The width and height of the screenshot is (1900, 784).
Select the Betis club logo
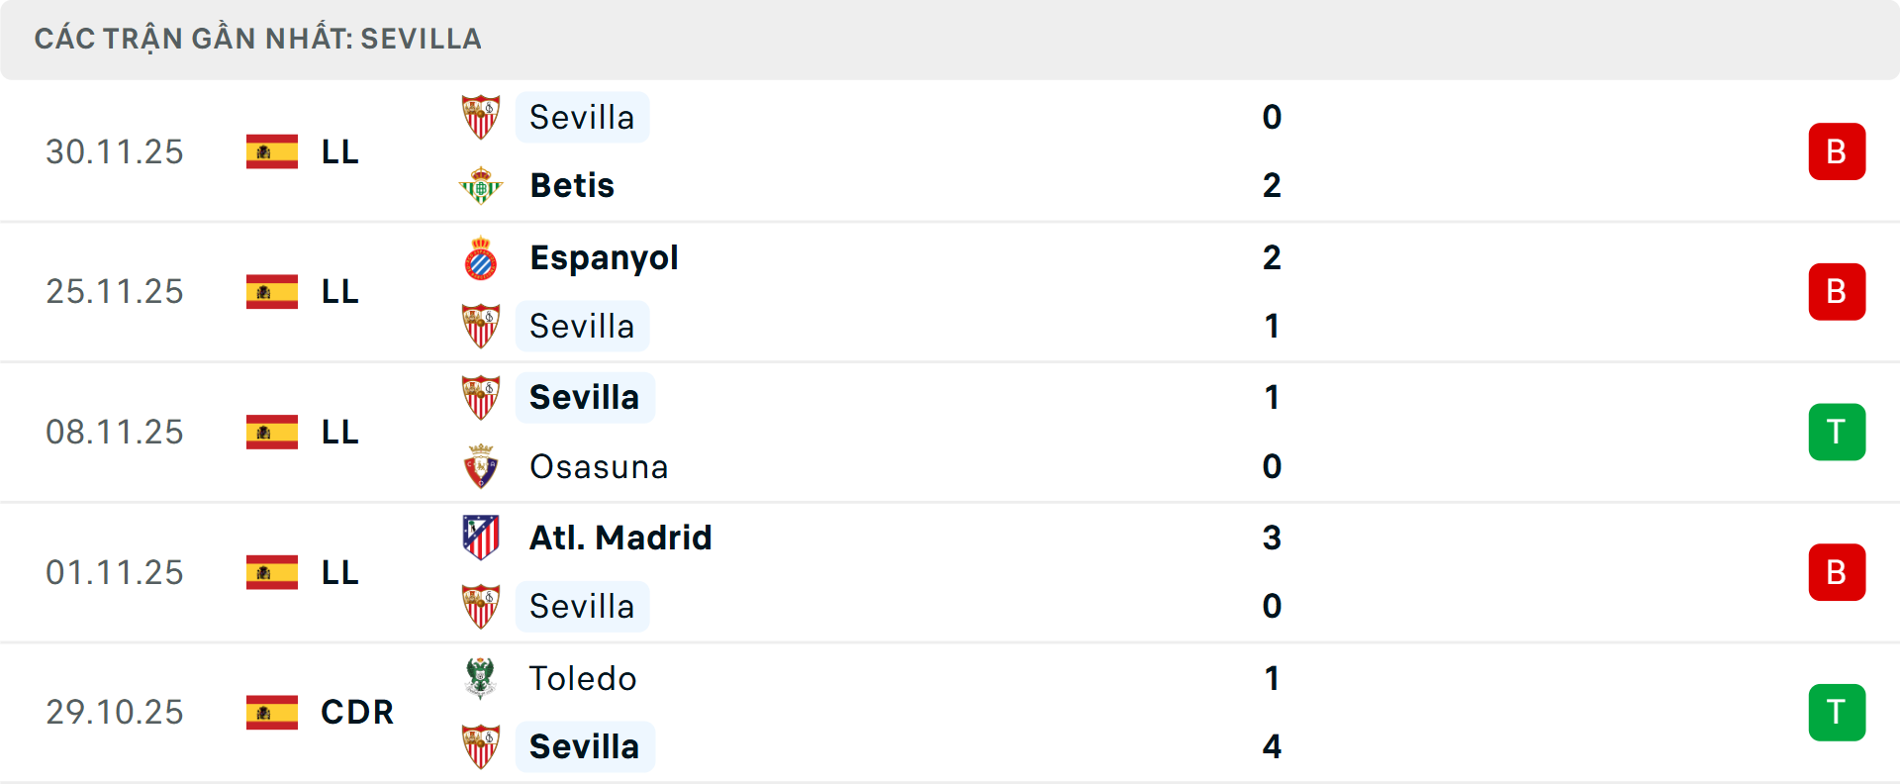tap(482, 185)
